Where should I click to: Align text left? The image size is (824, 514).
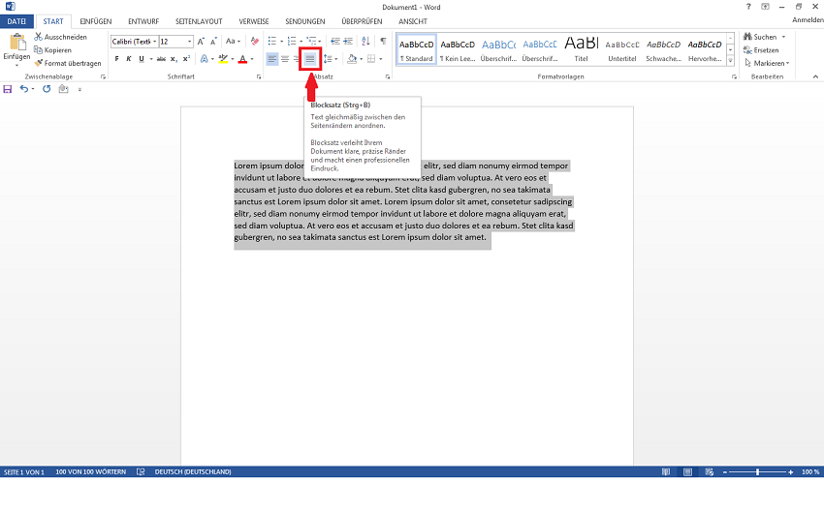pyautogui.click(x=272, y=59)
